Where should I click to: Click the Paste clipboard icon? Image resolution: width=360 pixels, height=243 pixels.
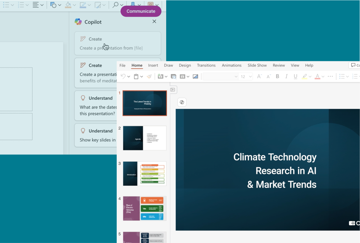click(136, 76)
